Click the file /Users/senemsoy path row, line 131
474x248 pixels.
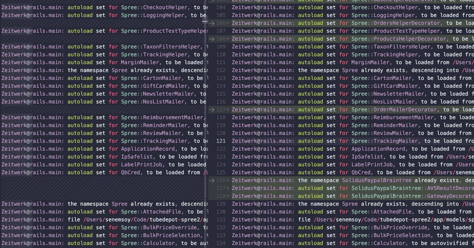click(353, 220)
